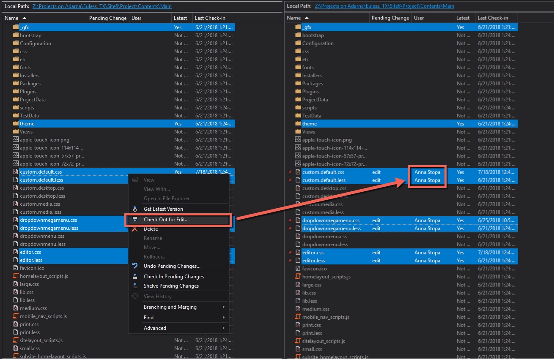Click red checkmark beside custom.default.css in right pane
Image resolution: width=554 pixels, height=359 pixels.
290,172
